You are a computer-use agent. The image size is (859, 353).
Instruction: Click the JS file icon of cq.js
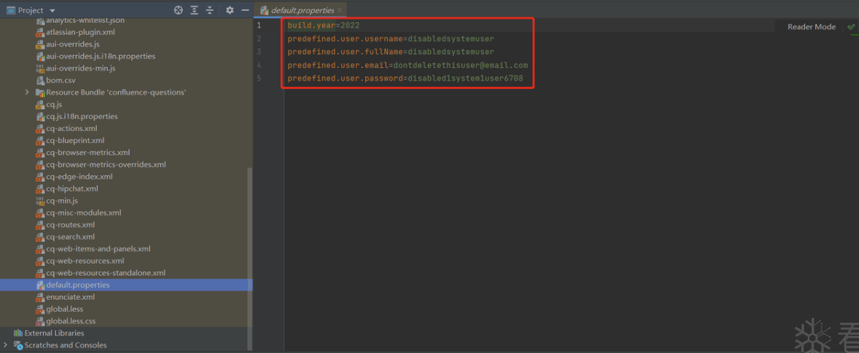point(39,105)
